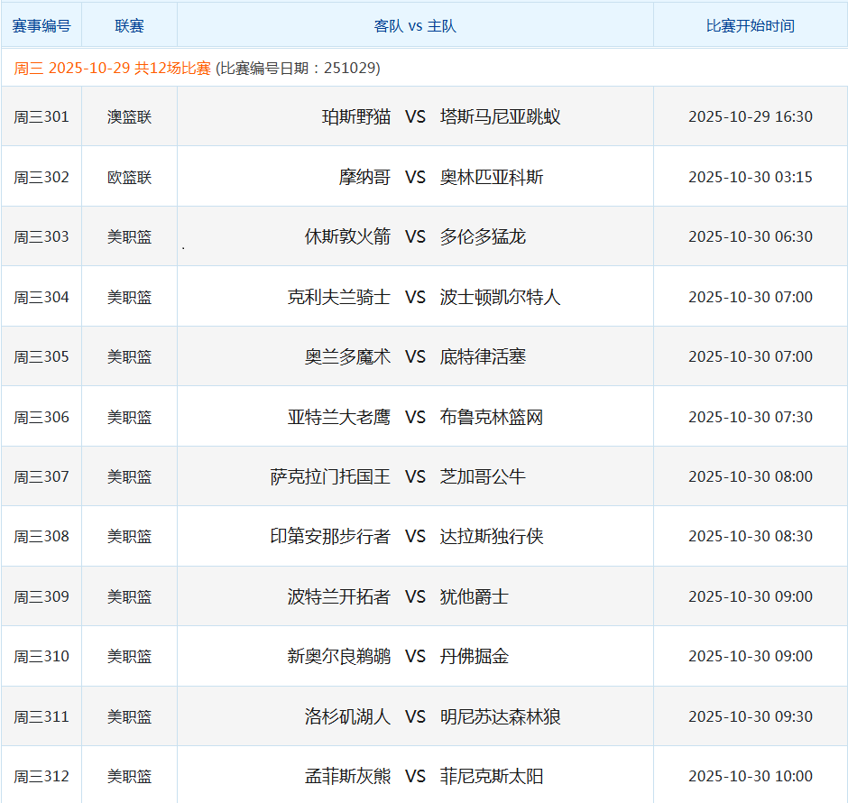848x803 pixels.
Task: Click the 赛事编号 column header
Action: pos(41,26)
